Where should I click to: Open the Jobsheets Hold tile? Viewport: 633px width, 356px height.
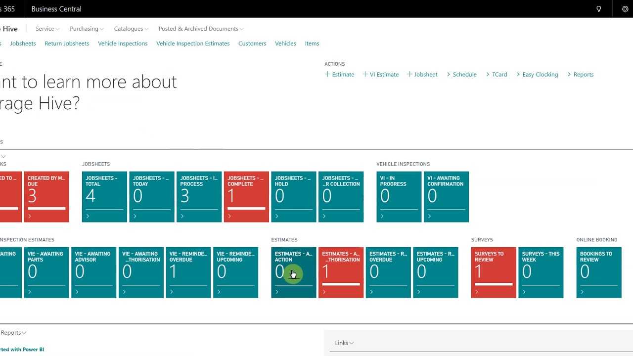click(x=294, y=197)
